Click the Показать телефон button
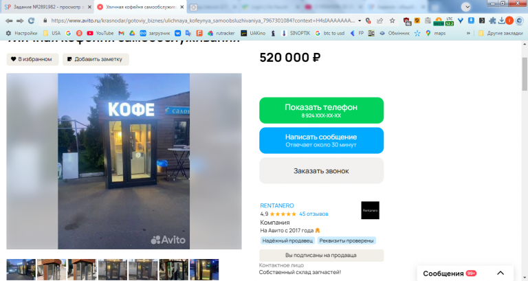Image resolution: width=528 pixels, height=281 pixels. [321, 111]
